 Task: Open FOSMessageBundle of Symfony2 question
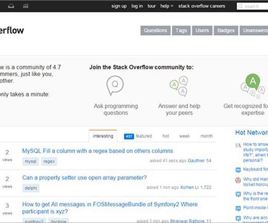[110, 208]
